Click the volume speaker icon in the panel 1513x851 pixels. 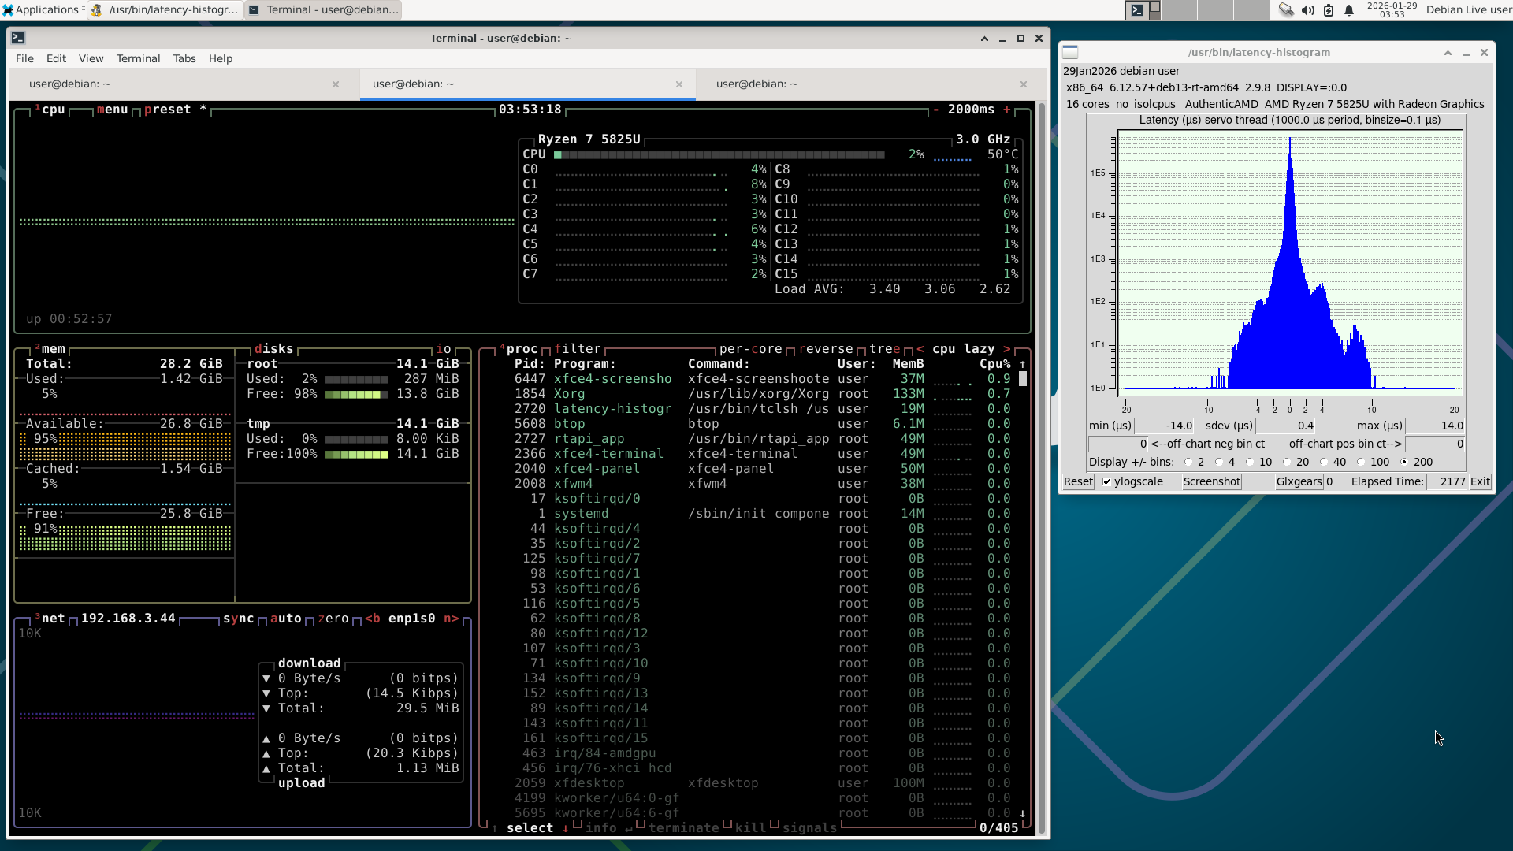pos(1307,10)
